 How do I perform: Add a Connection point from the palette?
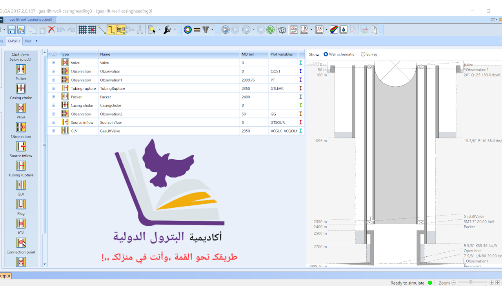pos(21,243)
